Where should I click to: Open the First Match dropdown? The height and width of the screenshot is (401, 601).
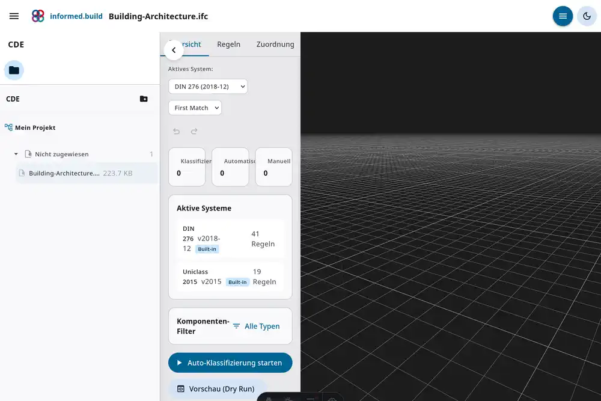[195, 108]
